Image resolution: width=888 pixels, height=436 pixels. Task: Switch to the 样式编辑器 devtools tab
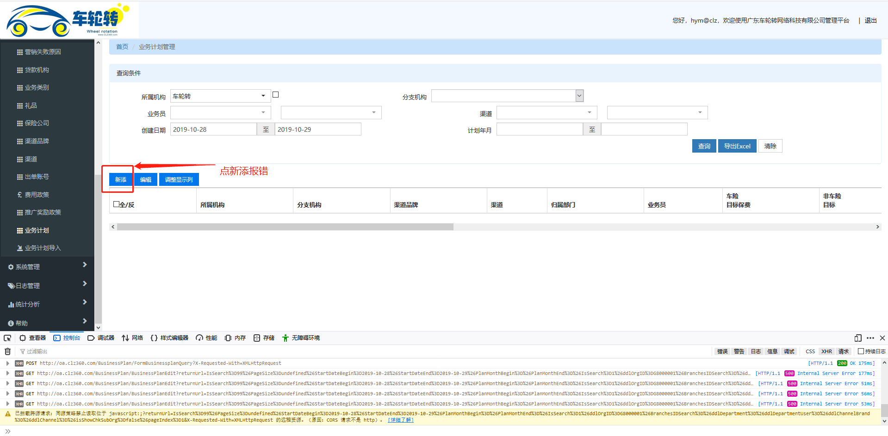click(x=169, y=338)
